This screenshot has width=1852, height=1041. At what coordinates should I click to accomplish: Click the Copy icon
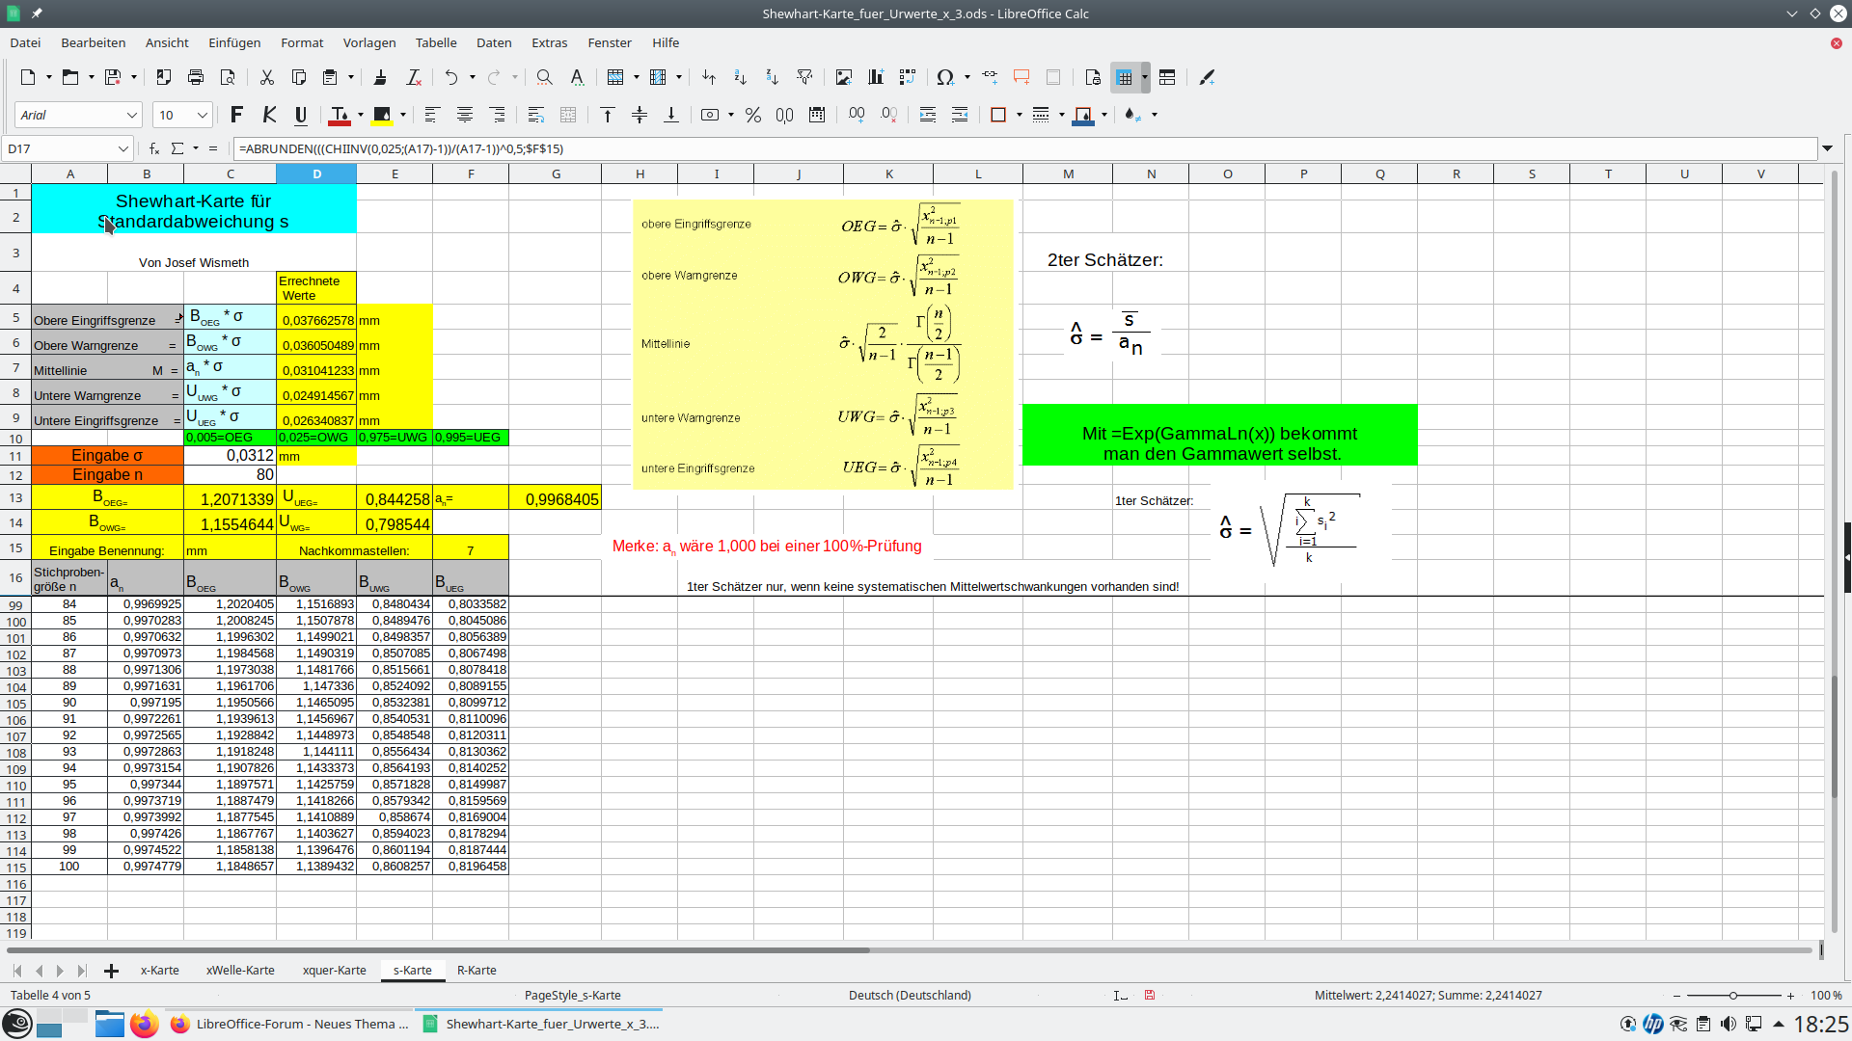pos(299,77)
